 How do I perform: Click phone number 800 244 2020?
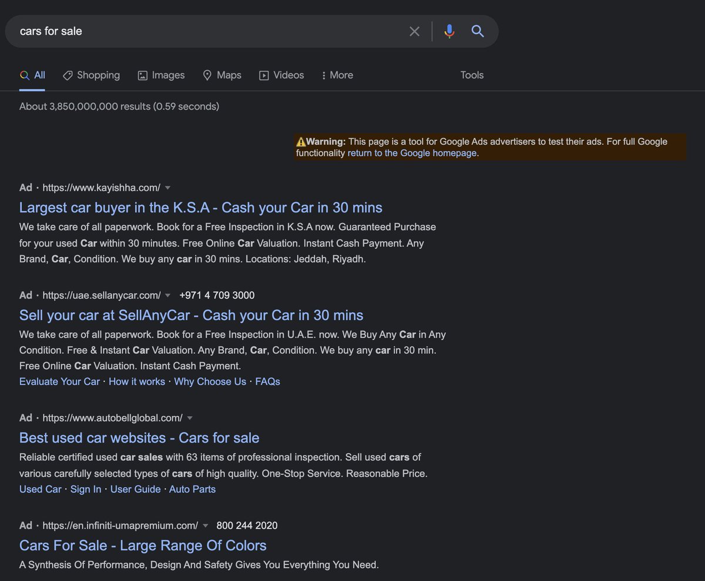pos(247,525)
